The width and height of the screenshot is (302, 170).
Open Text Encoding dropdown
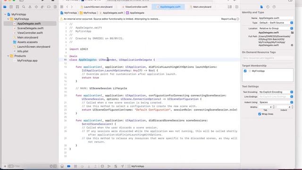[276, 92]
